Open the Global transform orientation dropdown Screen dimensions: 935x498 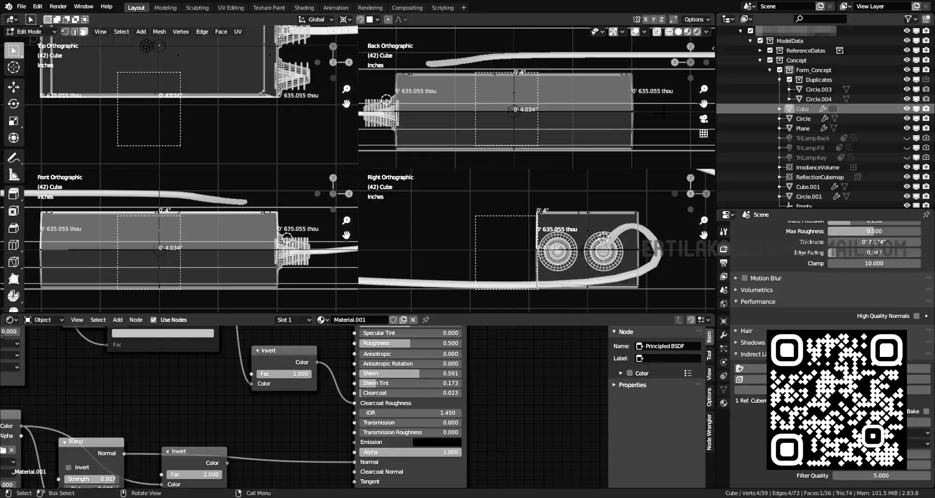[316, 19]
